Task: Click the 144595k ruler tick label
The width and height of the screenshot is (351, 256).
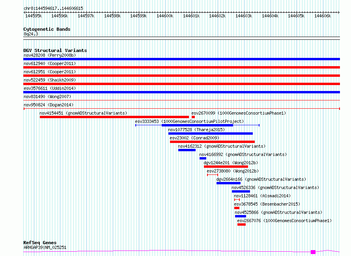Action: tap(34, 16)
